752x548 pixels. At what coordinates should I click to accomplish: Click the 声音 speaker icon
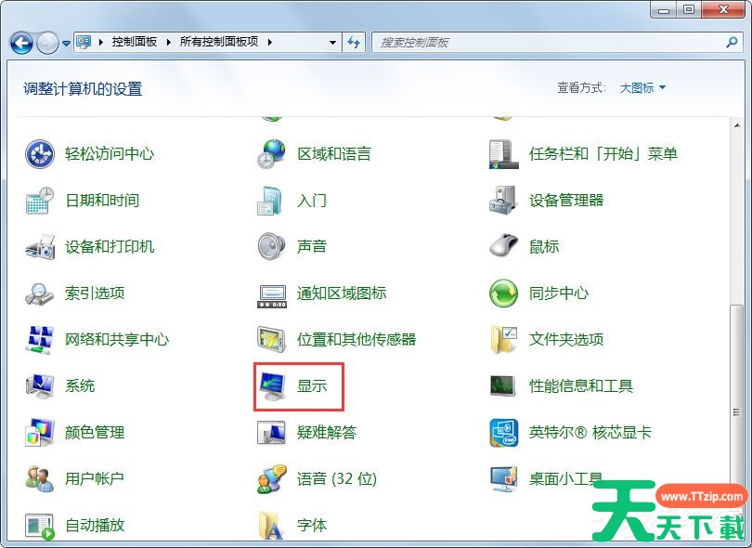[271, 247]
